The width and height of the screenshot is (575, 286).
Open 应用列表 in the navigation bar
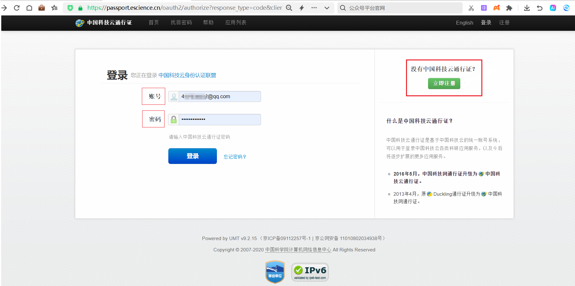236,23
